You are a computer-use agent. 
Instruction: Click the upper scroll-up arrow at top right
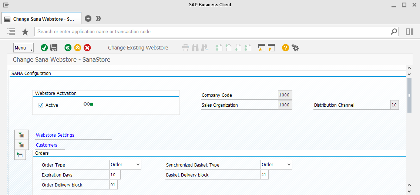click(409, 68)
